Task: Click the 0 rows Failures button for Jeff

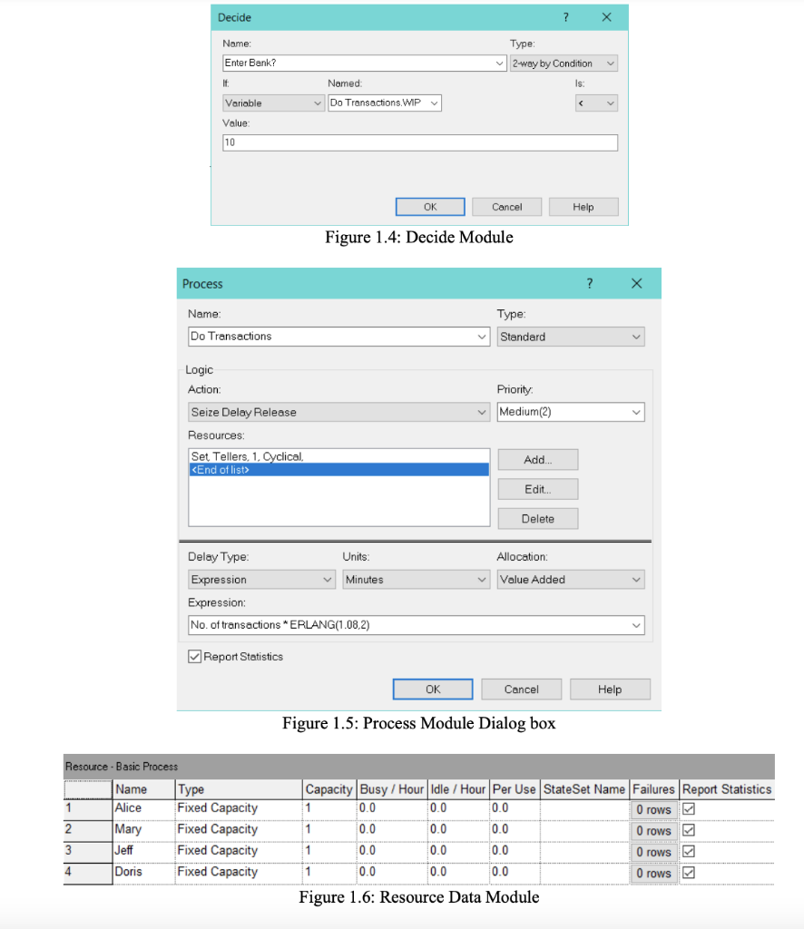Action: click(x=653, y=851)
